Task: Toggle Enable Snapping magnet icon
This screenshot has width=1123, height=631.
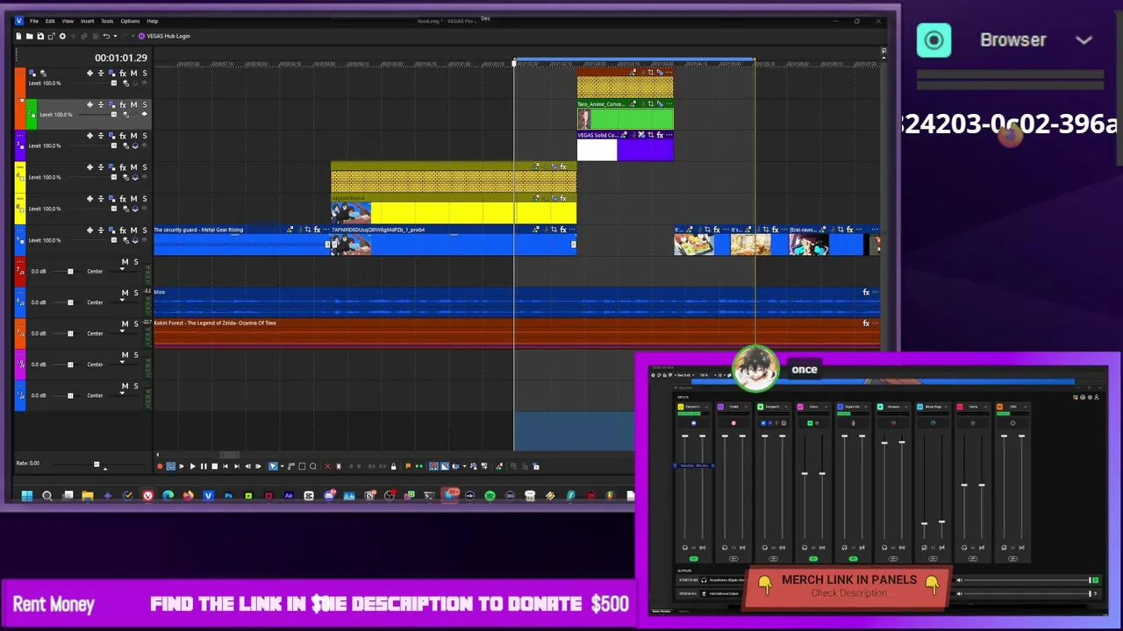Action: click(433, 466)
